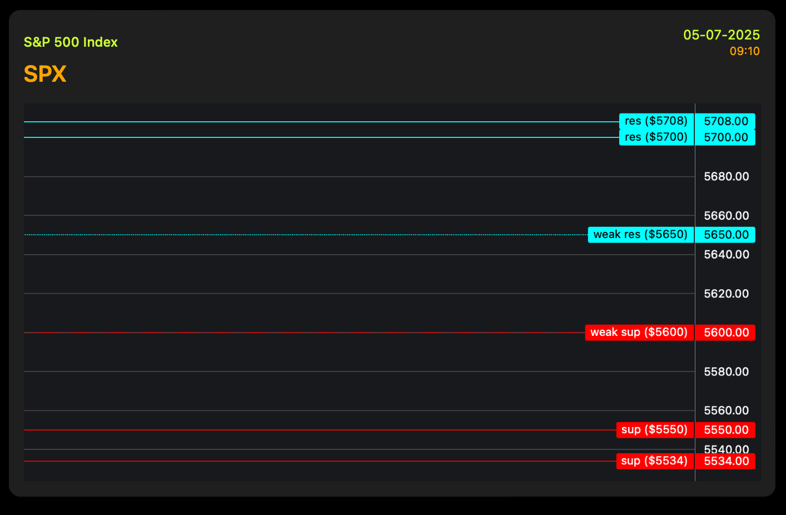The width and height of the screenshot is (786, 515).
Task: Click the 5550.00 price tag
Action: click(725, 430)
